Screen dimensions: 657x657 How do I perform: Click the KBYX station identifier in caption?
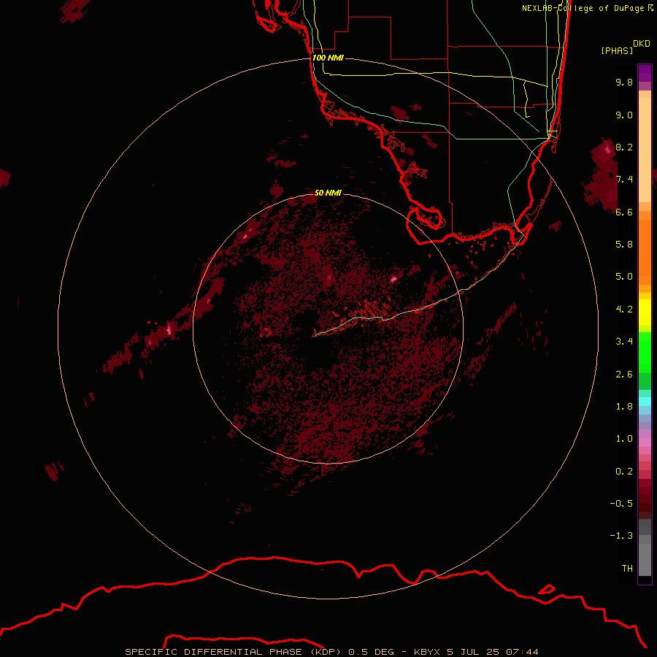427,652
